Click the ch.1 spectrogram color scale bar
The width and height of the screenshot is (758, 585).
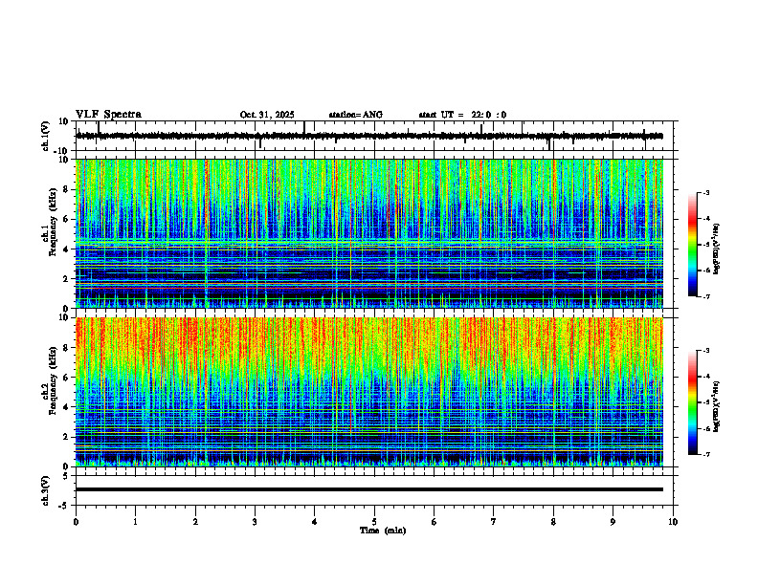[692, 245]
